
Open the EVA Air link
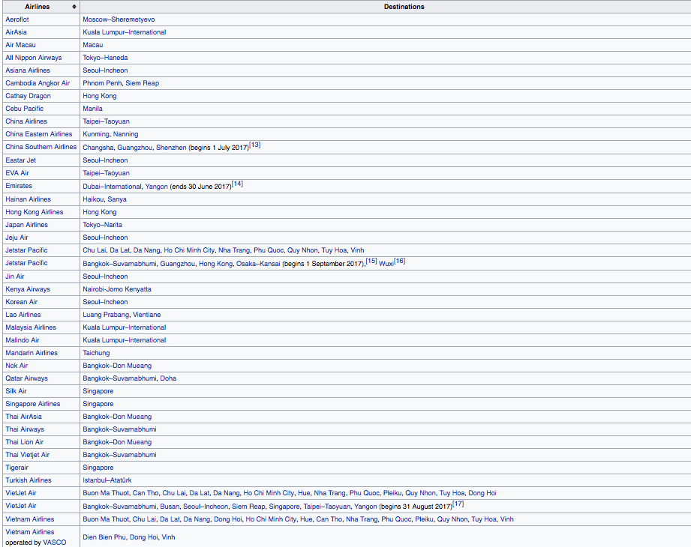[17, 173]
